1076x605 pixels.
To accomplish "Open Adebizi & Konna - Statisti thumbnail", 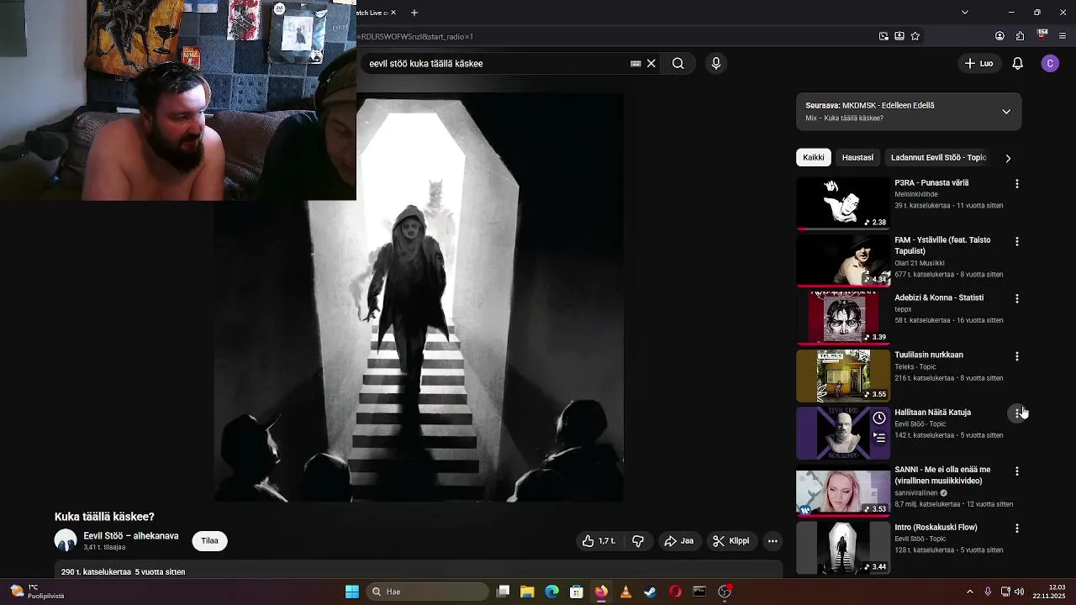I will click(843, 318).
